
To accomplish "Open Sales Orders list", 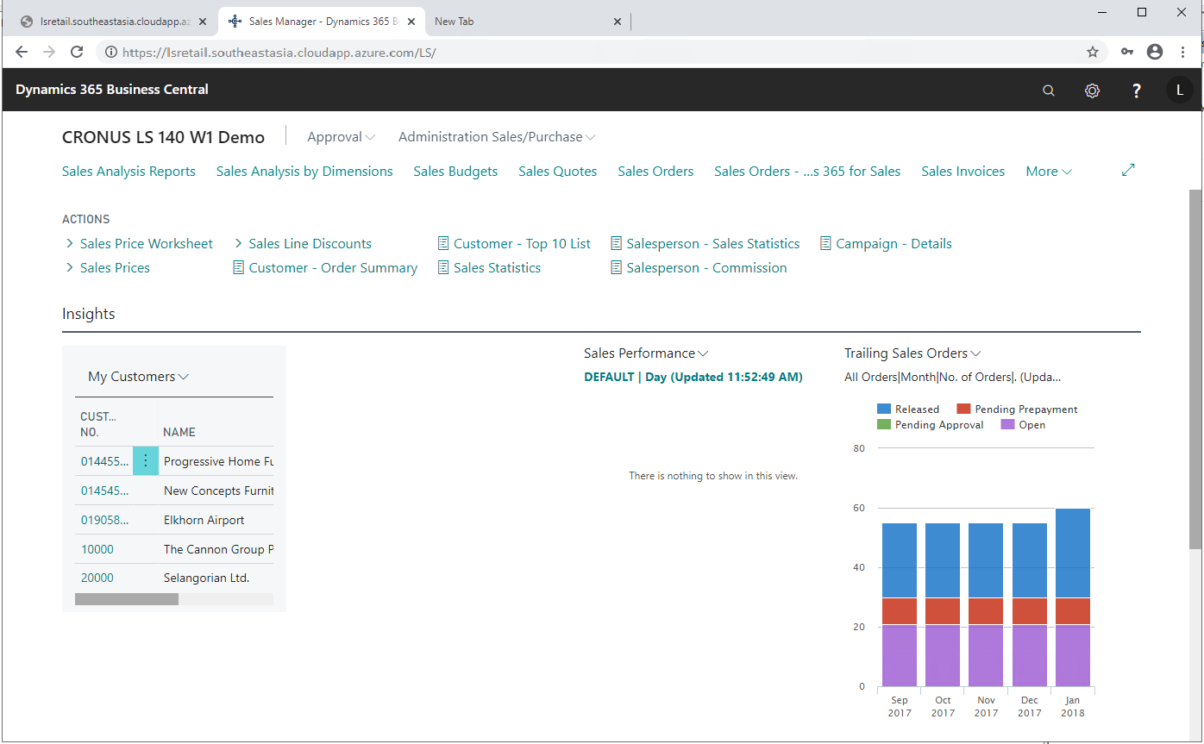I will 655,172.
